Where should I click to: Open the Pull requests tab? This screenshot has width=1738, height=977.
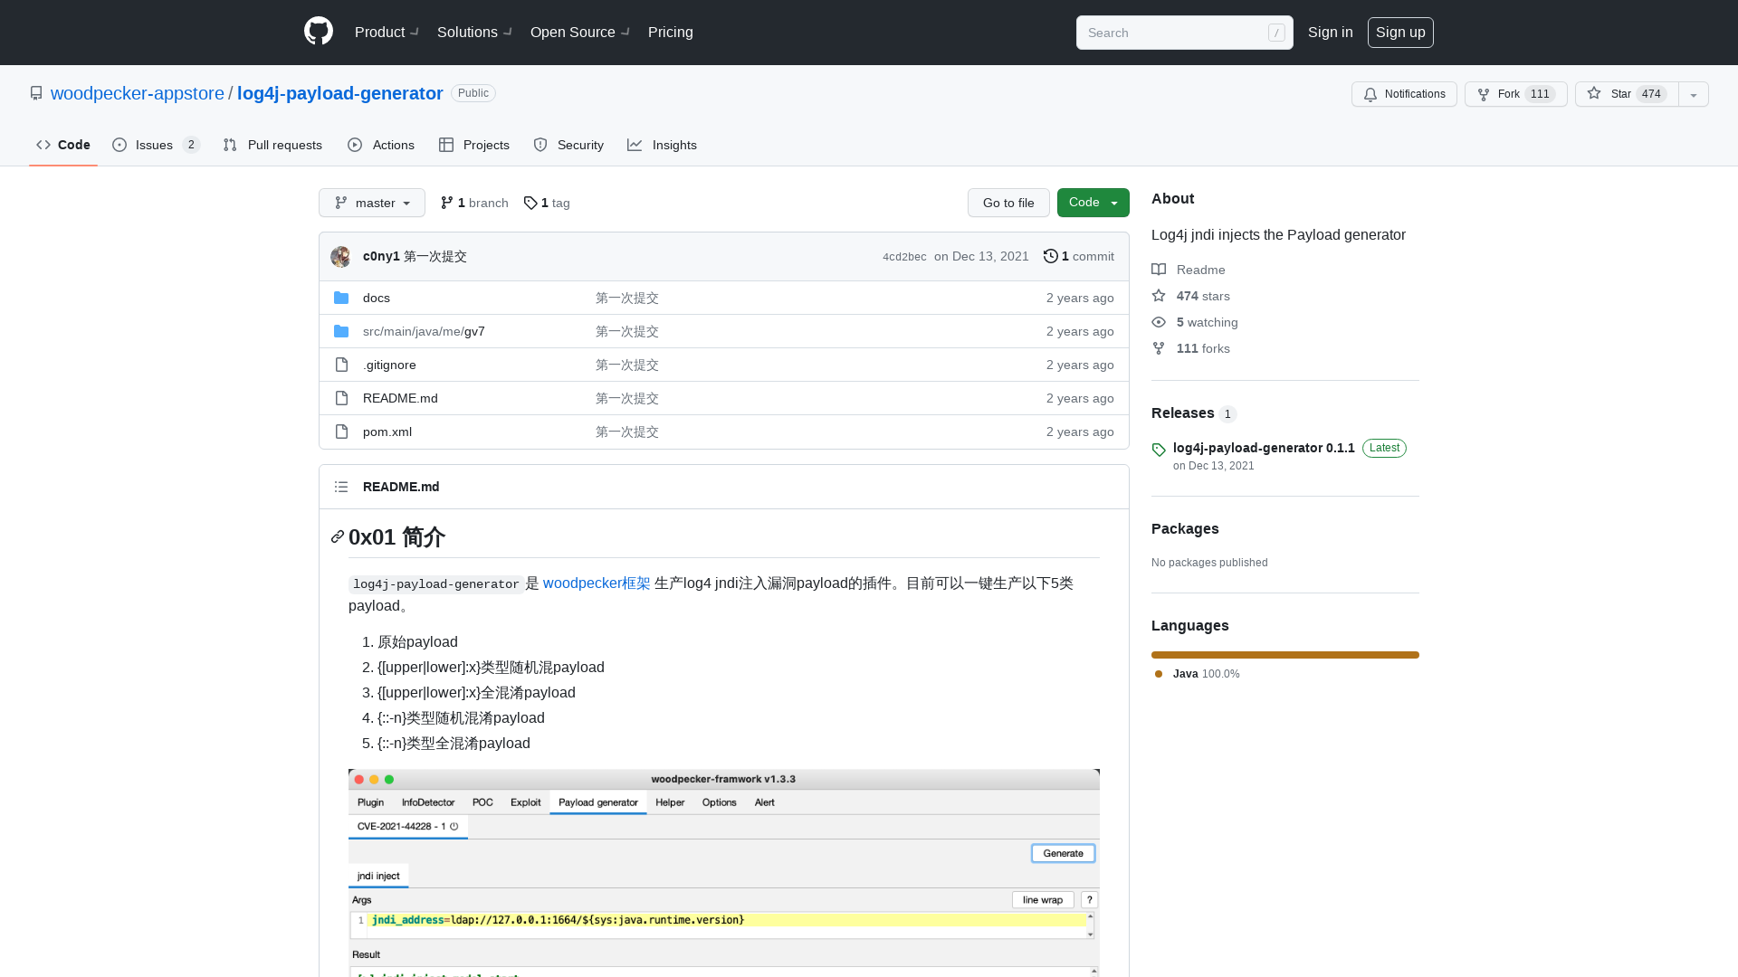coord(272,145)
